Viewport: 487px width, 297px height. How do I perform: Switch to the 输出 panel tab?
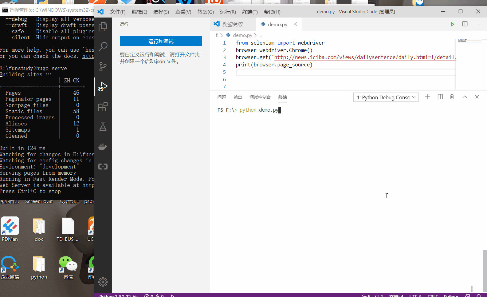tap(238, 97)
